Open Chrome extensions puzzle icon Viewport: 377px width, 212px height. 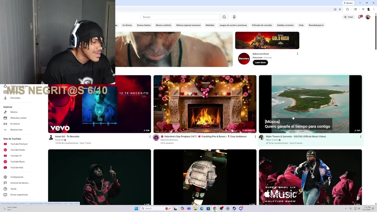coord(347,9)
